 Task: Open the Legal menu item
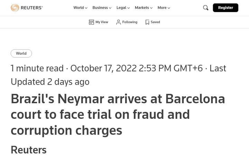point(121,8)
